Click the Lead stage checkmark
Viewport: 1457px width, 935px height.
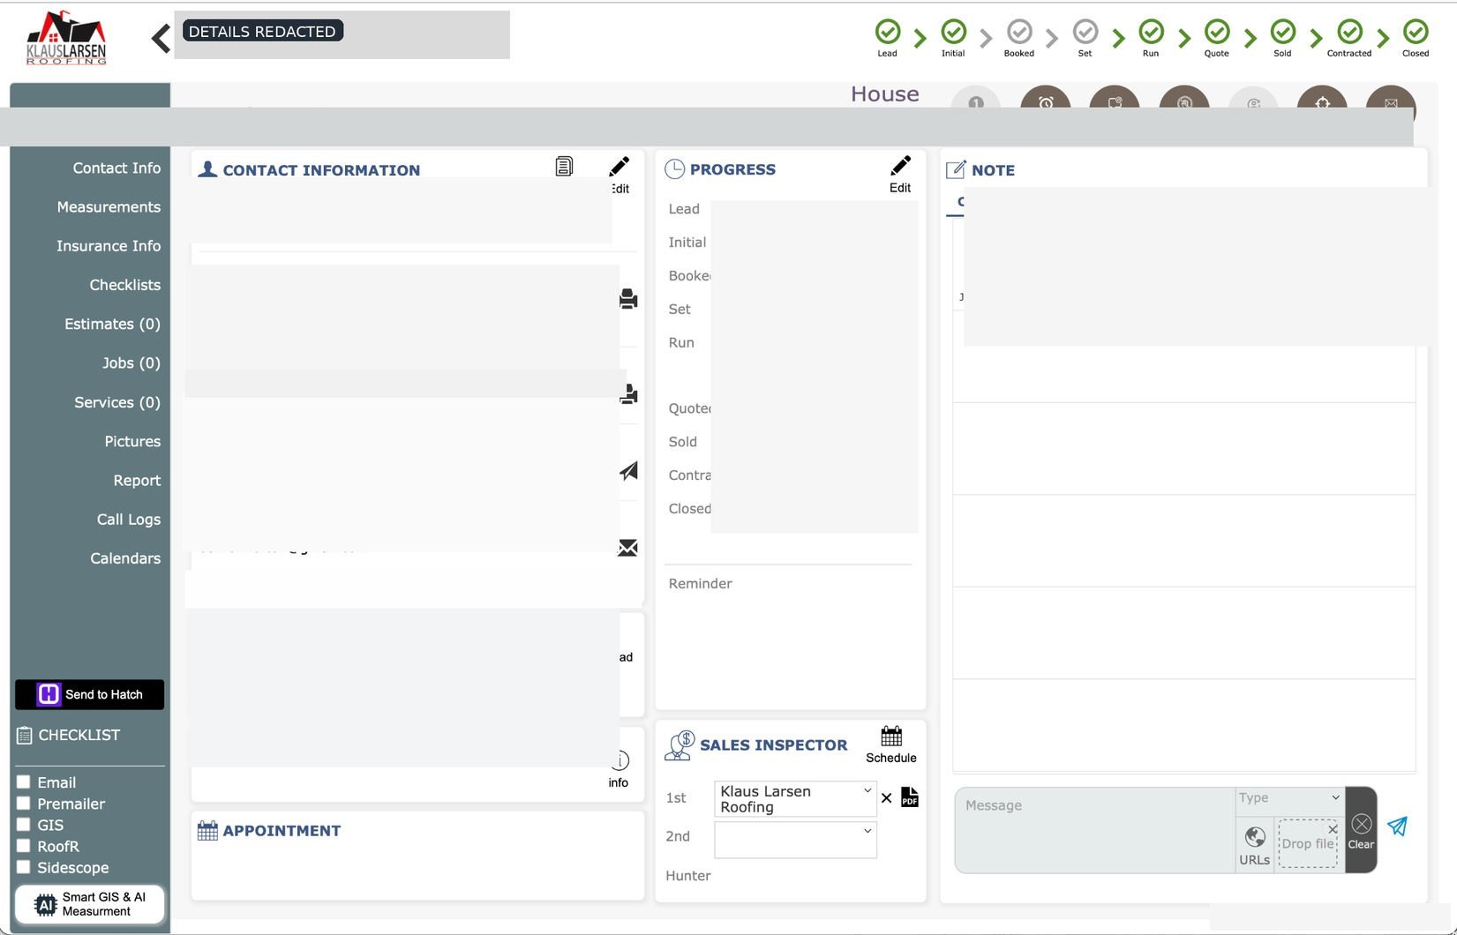tap(888, 32)
